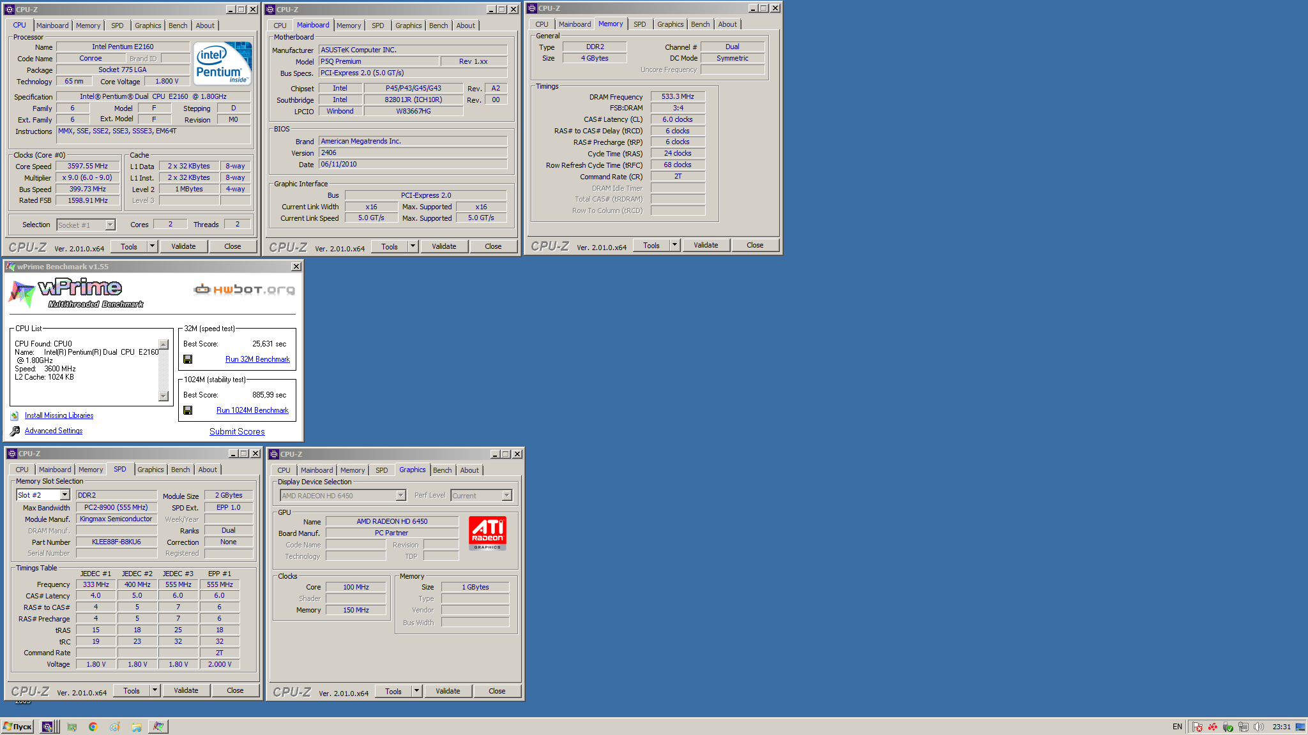Click CPU-Z title icon in Graphics window
This screenshot has height=735, width=1308.
click(x=273, y=454)
